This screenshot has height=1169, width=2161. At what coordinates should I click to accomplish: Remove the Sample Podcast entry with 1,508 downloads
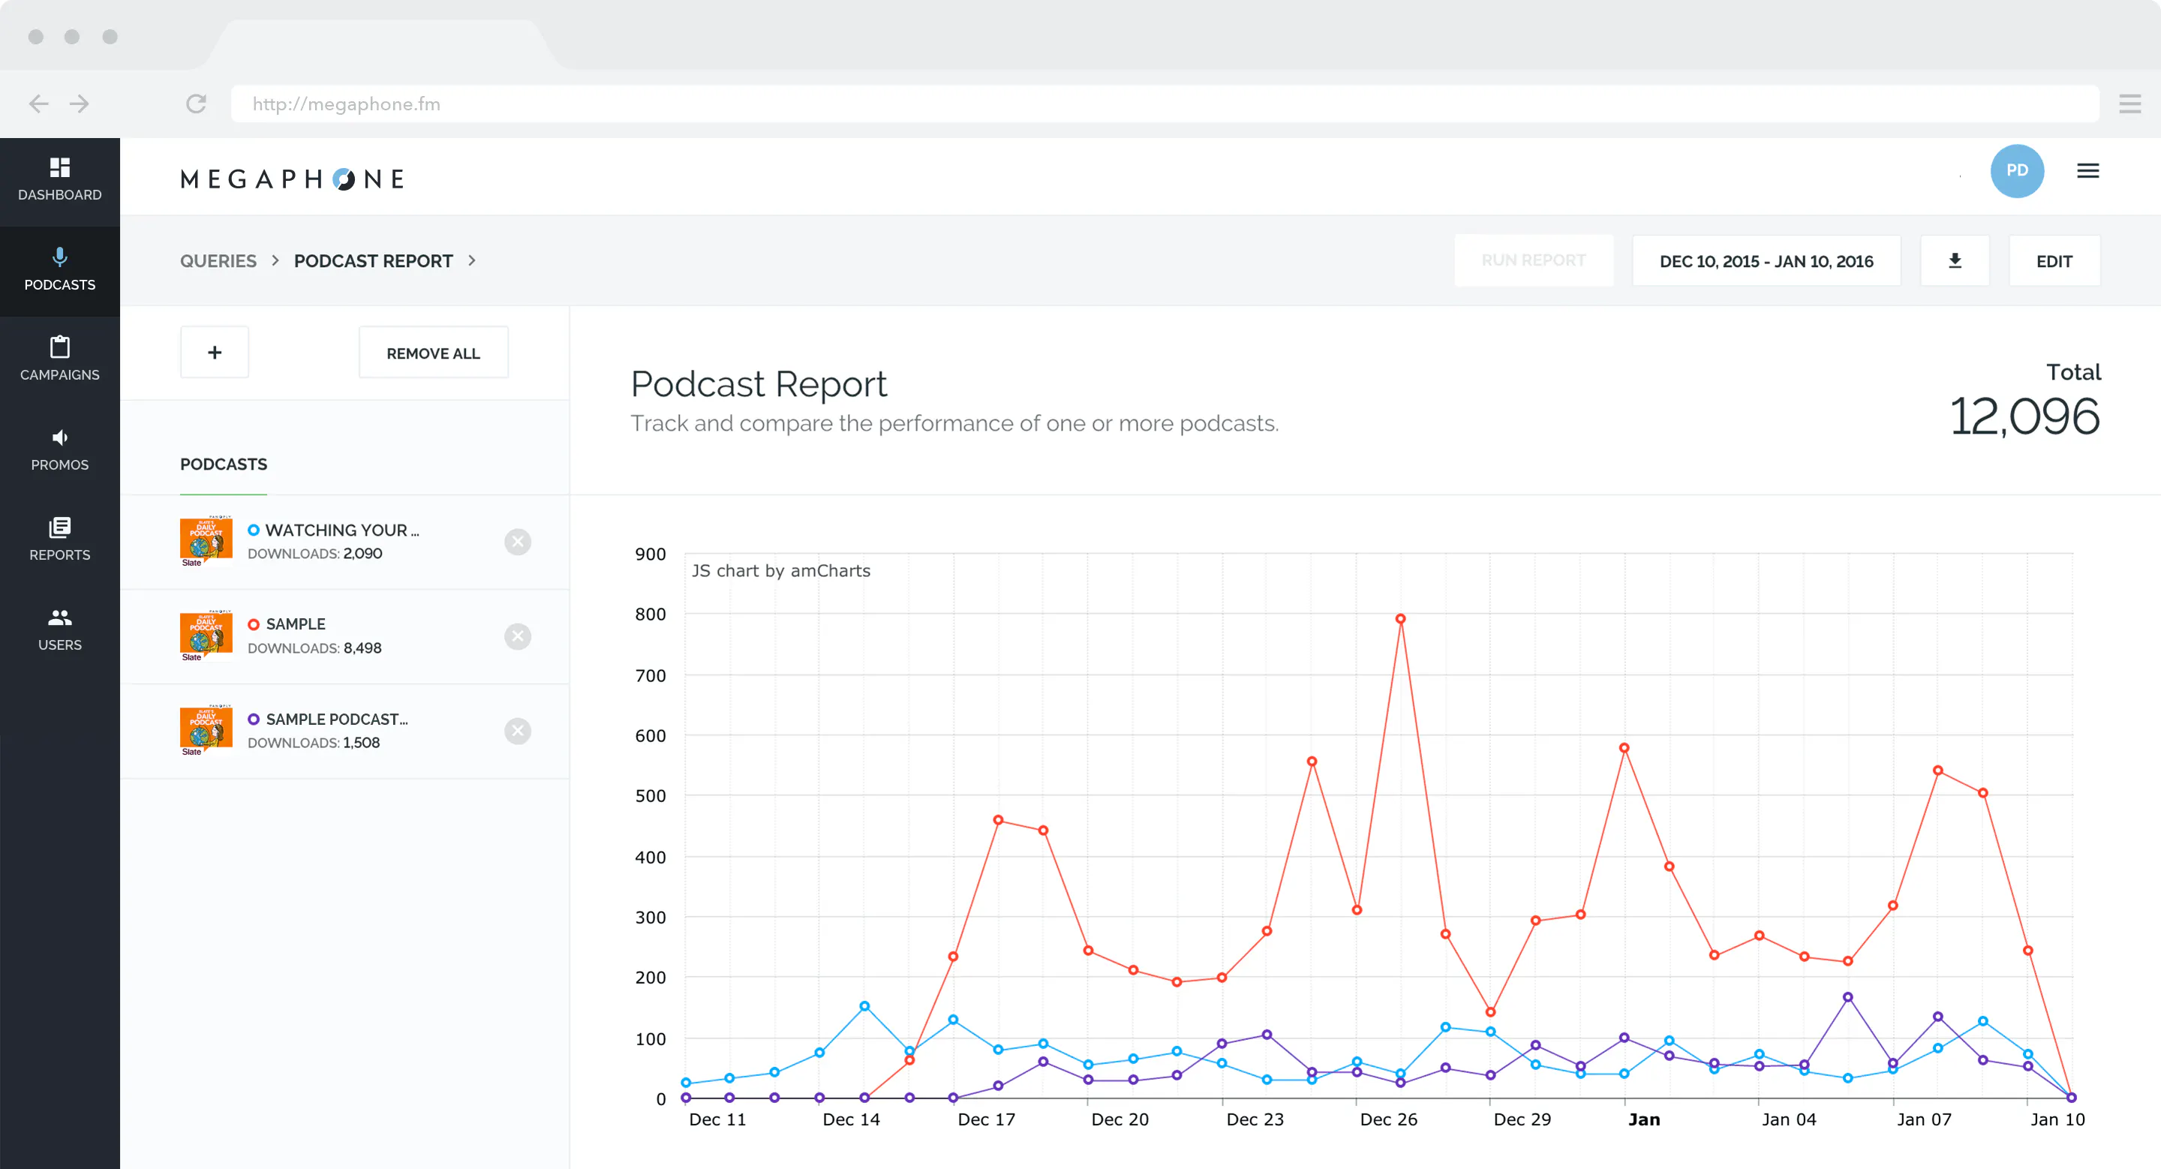tap(518, 732)
